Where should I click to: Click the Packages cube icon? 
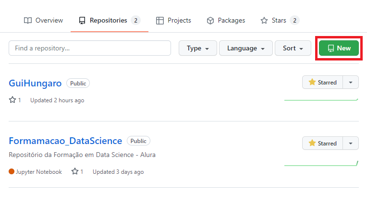(x=210, y=21)
